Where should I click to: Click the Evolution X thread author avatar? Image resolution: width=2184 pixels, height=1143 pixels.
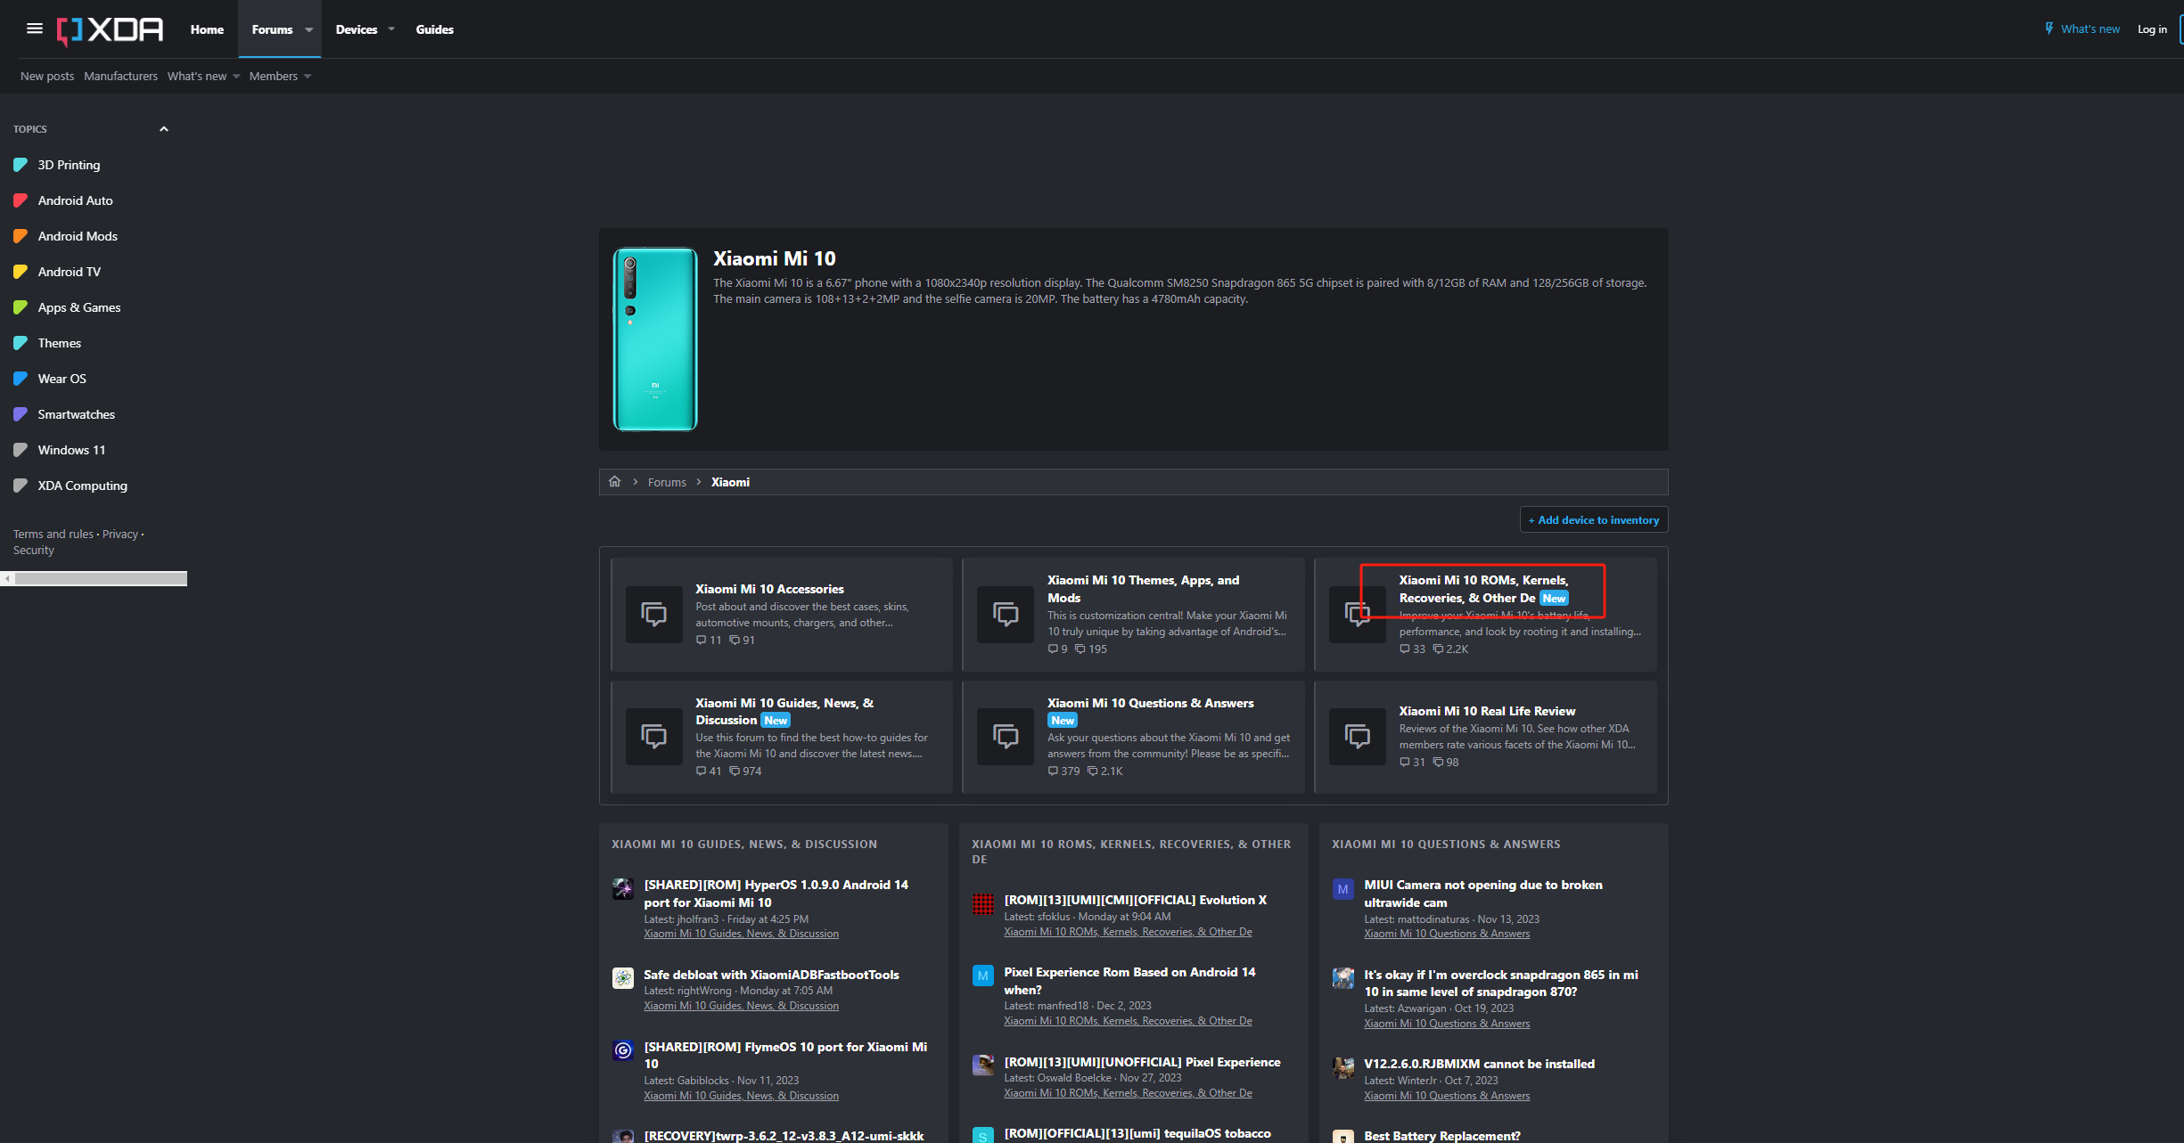[x=983, y=904]
